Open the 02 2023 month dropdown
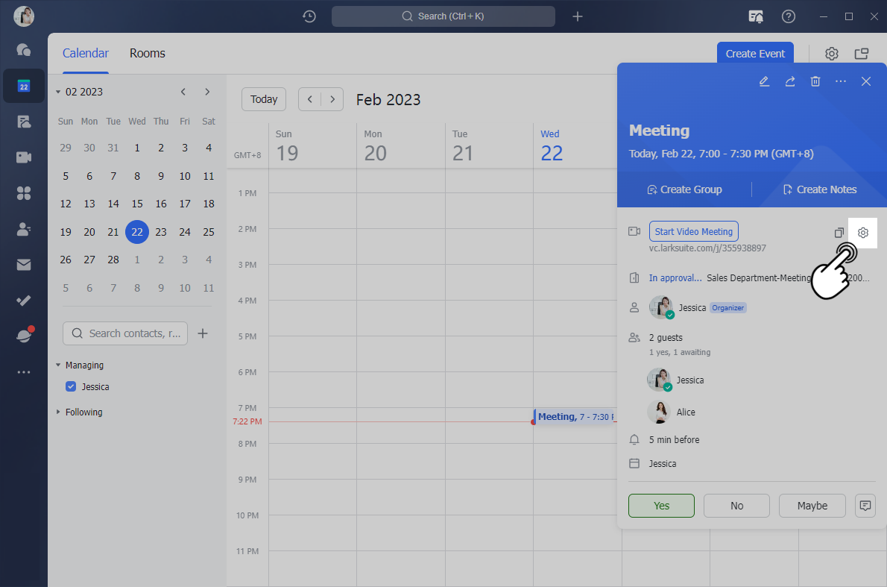The width and height of the screenshot is (887, 587). tap(79, 92)
